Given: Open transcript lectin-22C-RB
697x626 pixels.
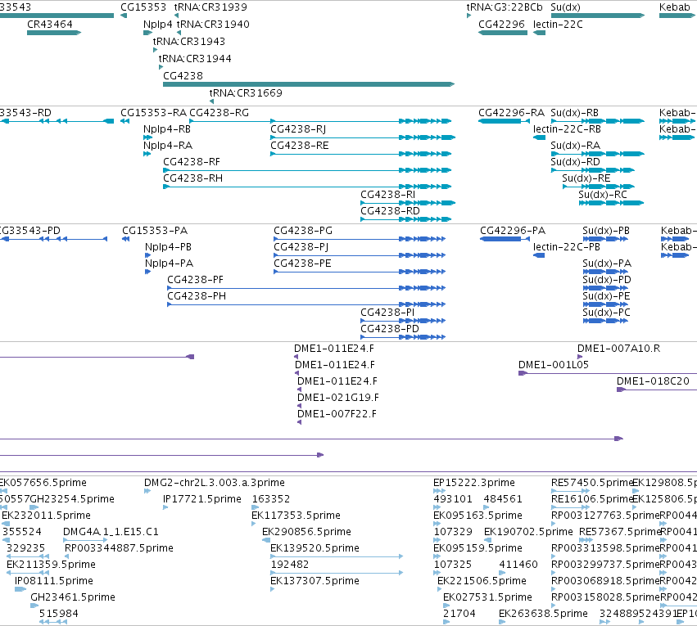Looking at the screenshot, I should 567,129.
